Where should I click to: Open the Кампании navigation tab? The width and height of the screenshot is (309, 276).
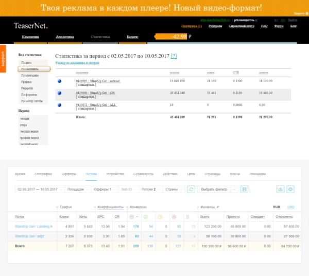point(30,37)
